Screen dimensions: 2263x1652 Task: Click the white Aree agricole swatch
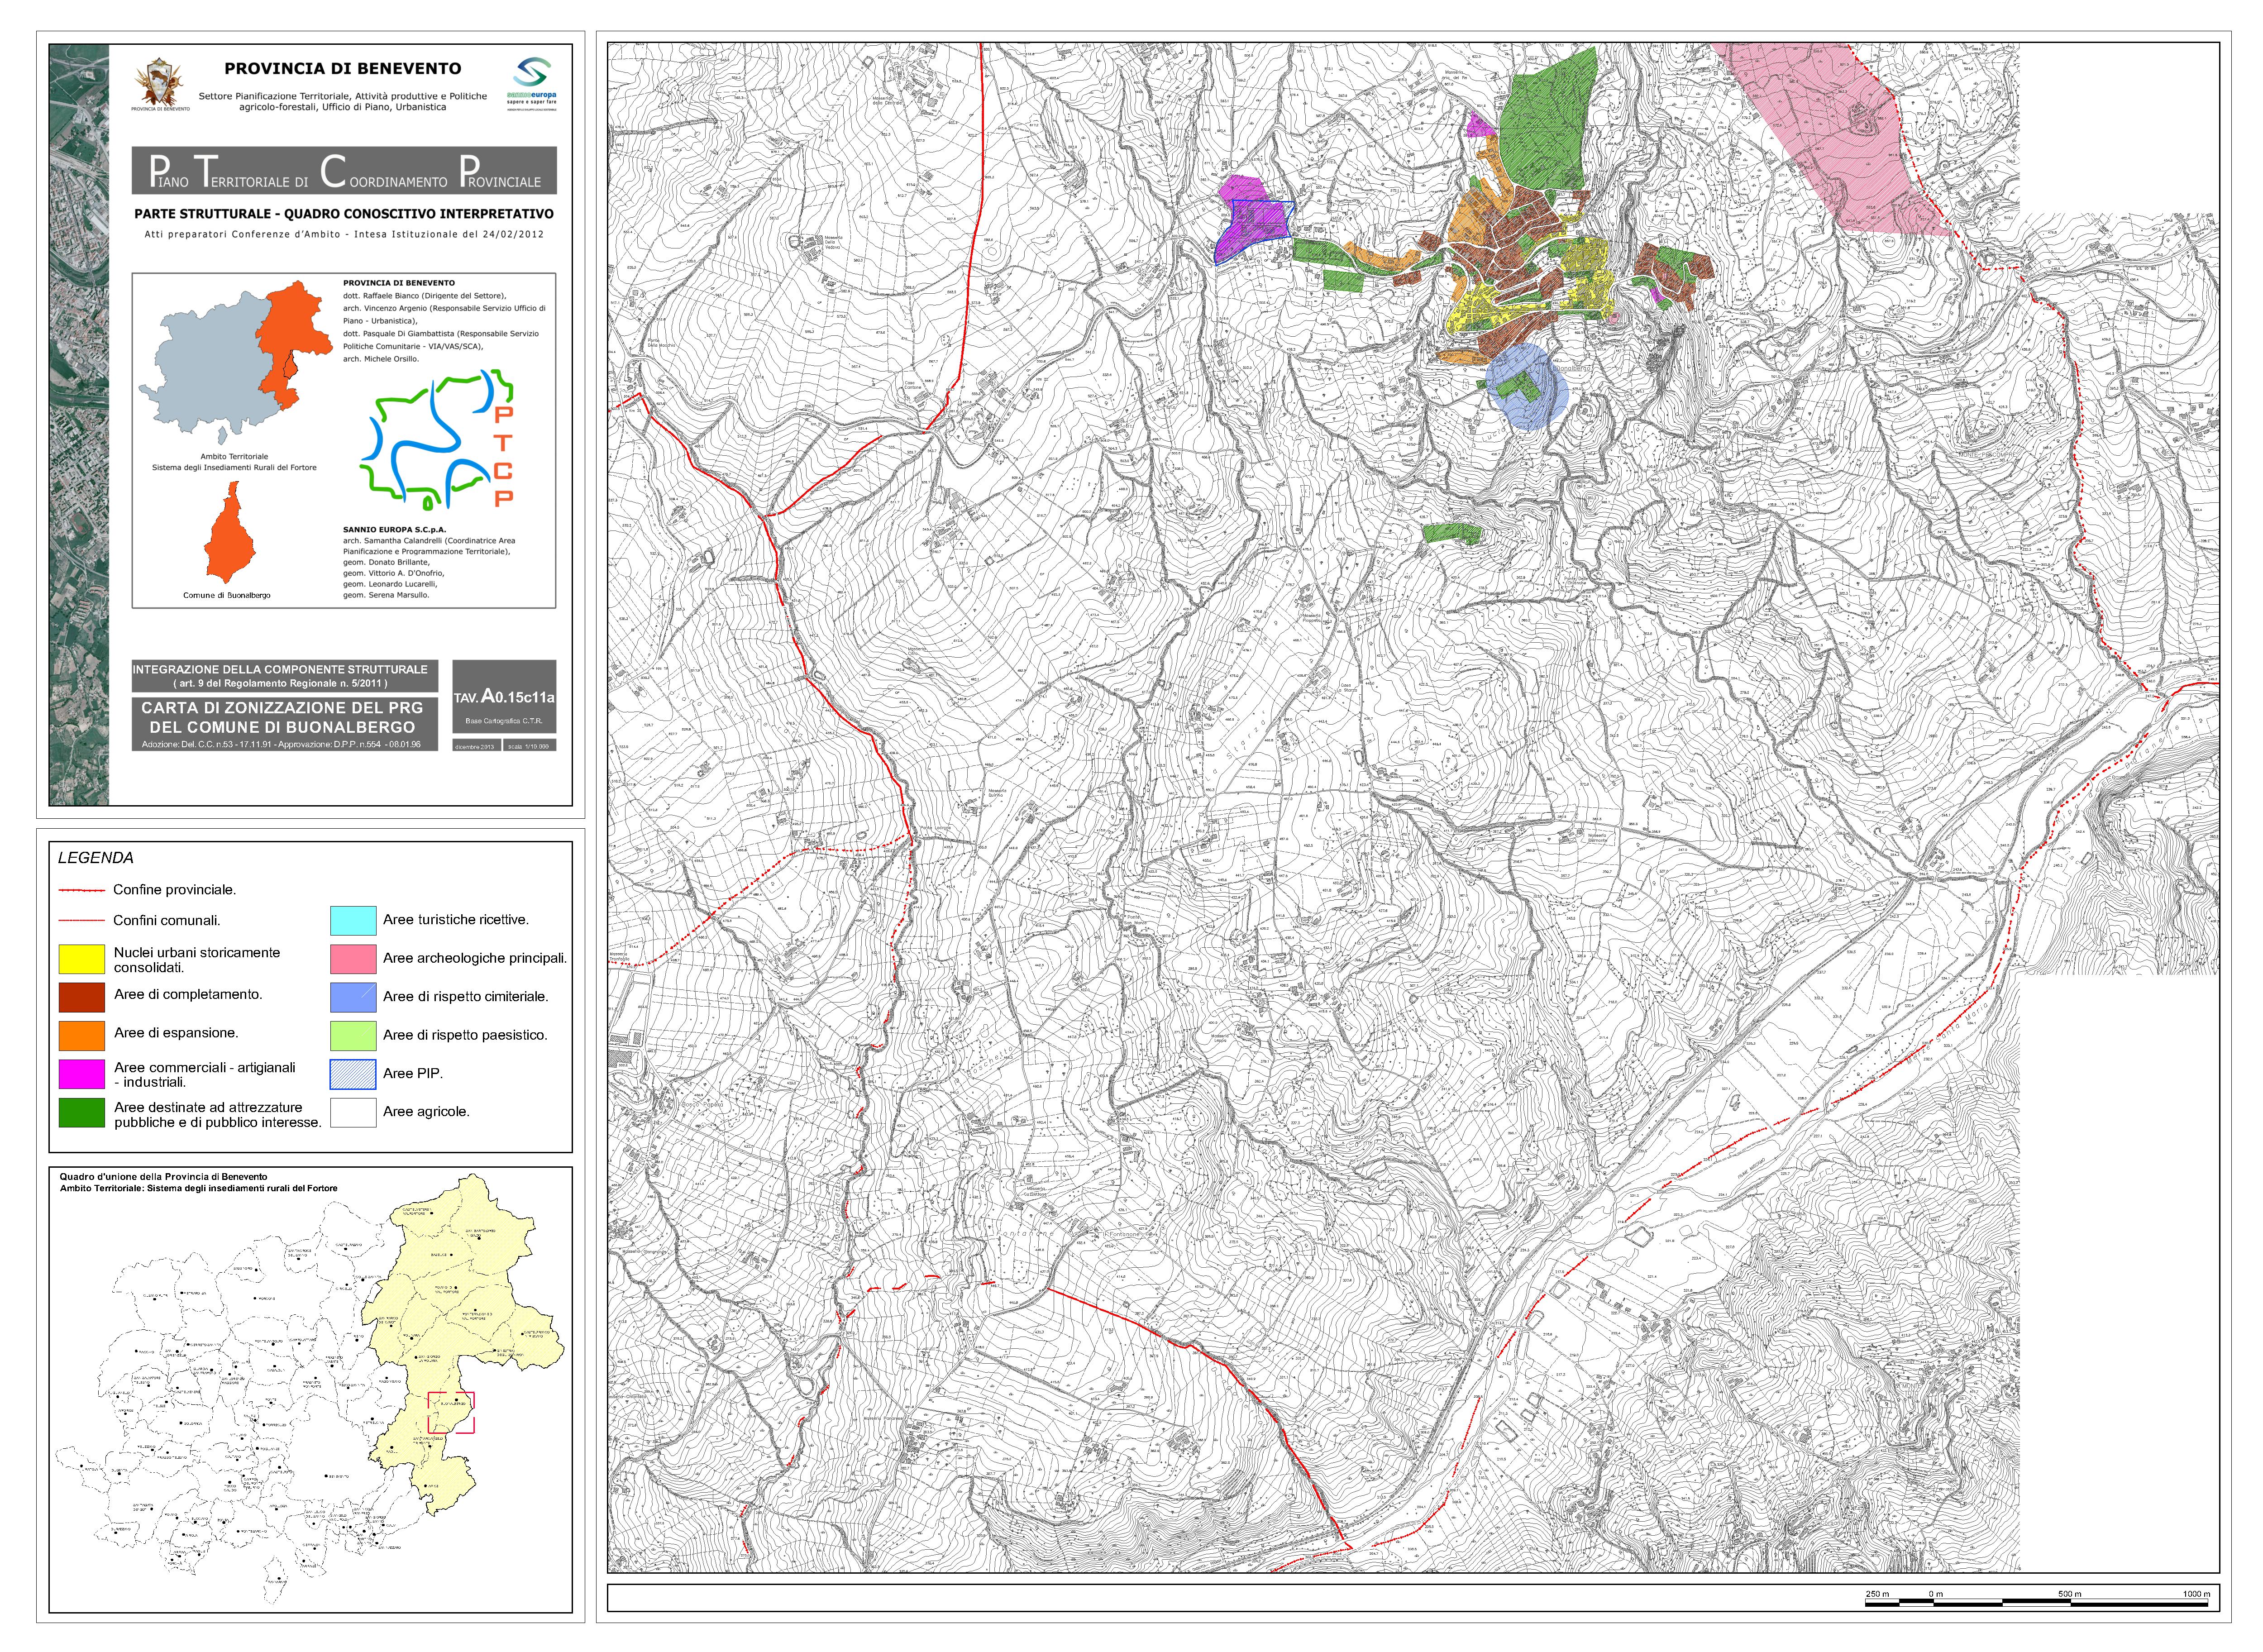point(353,1113)
